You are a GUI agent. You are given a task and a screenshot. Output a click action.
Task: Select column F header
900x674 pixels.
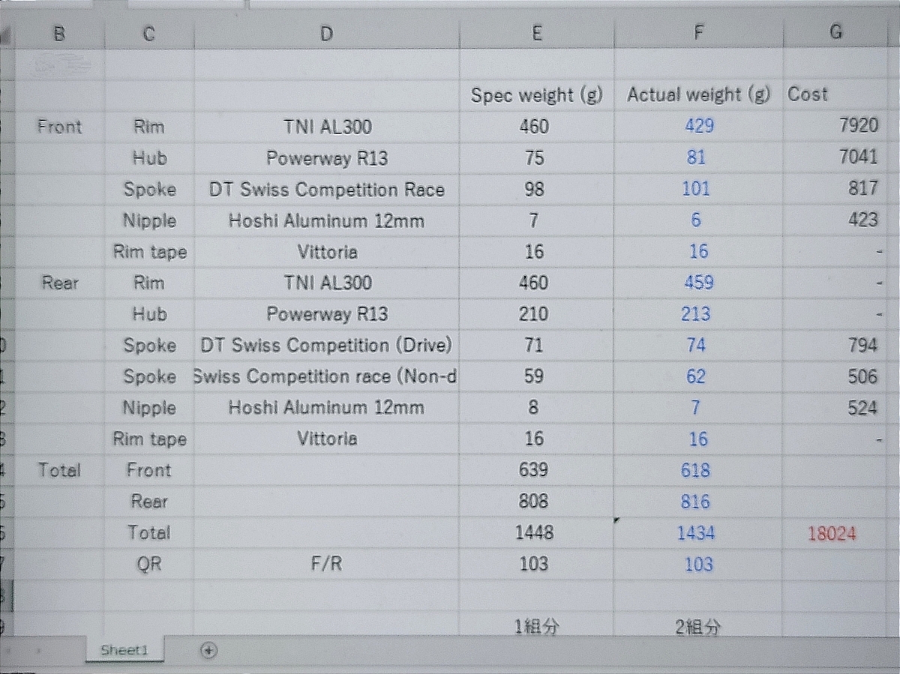pyautogui.click(x=698, y=32)
